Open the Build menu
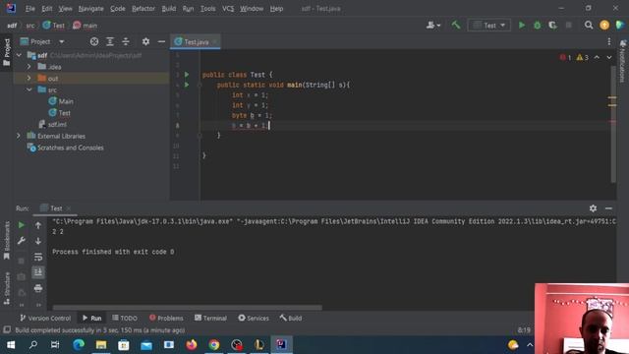This screenshot has height=354, width=629. (168, 9)
